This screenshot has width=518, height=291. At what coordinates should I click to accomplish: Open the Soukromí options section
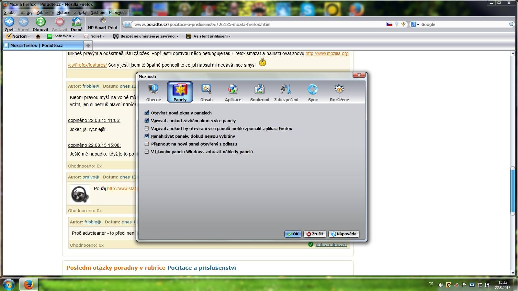(x=260, y=92)
